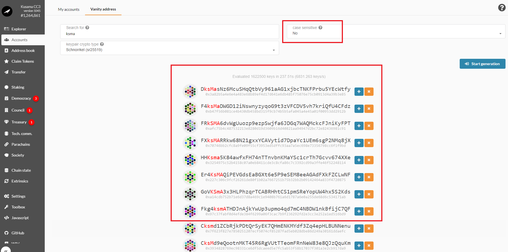Remove the GoVKSmA3x3 address with x button

pos(369,194)
